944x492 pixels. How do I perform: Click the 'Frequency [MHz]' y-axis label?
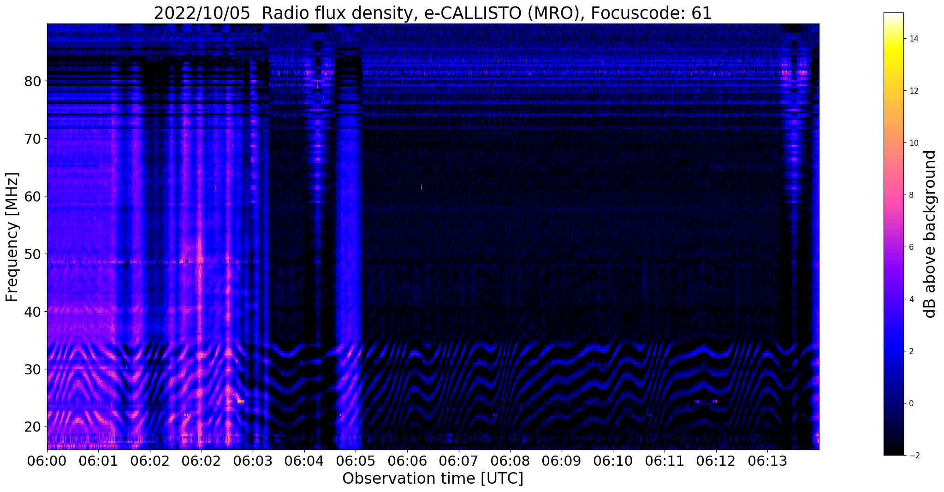(x=12, y=237)
